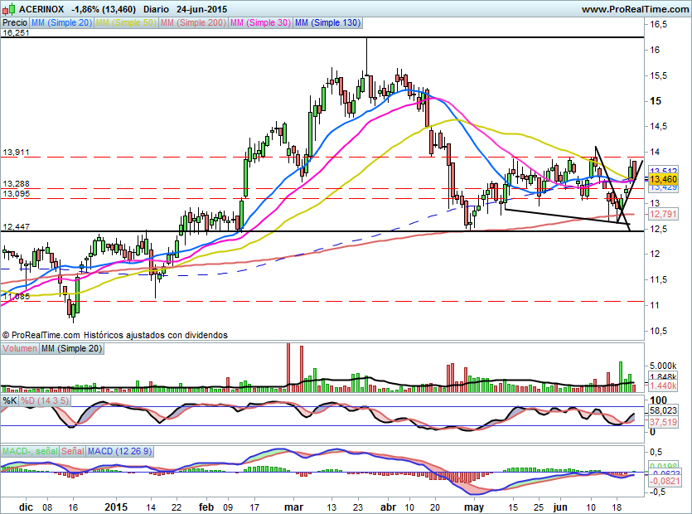Screen dimensions: 692x514
Task: Click the red Señal label
Action: click(x=73, y=451)
